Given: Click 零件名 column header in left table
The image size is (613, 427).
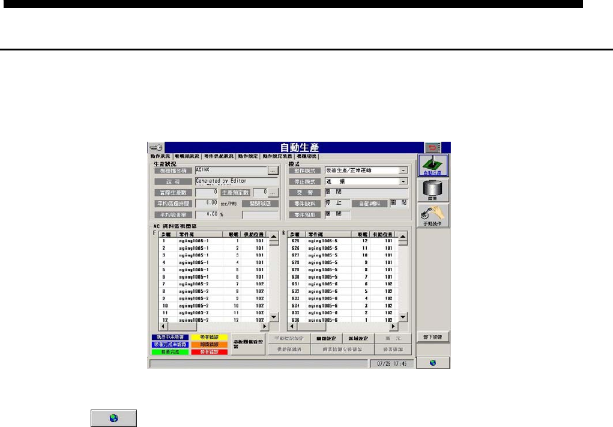Looking at the screenshot, I should pos(200,235).
